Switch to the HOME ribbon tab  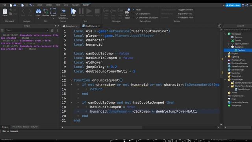[x=40, y=5]
